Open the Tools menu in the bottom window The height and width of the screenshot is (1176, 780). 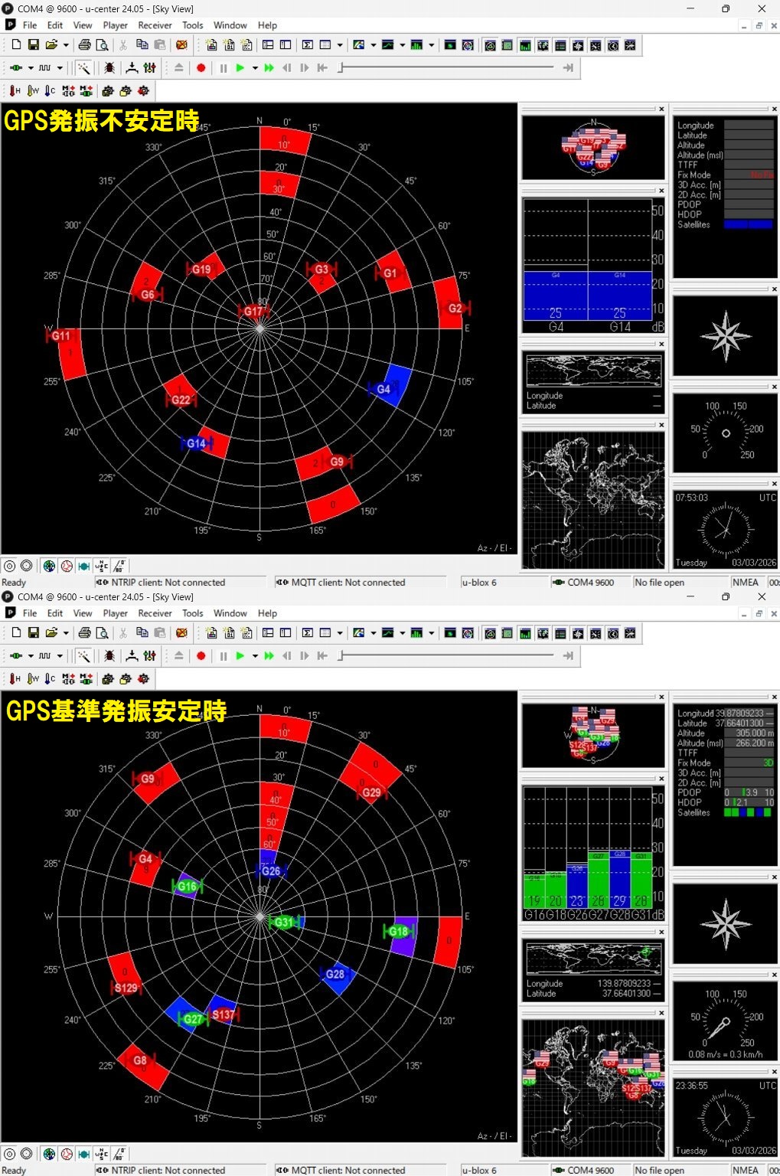192,613
